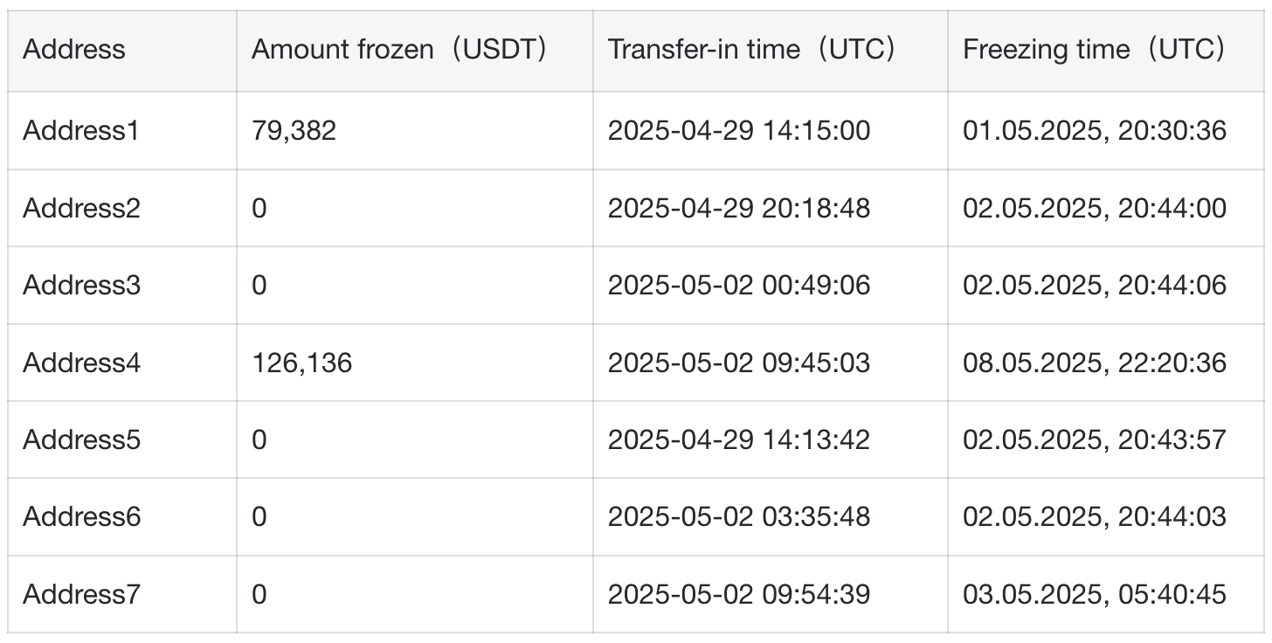
Task: Click transfer-in time 2025-05-02 03:35:48
Action: (739, 516)
